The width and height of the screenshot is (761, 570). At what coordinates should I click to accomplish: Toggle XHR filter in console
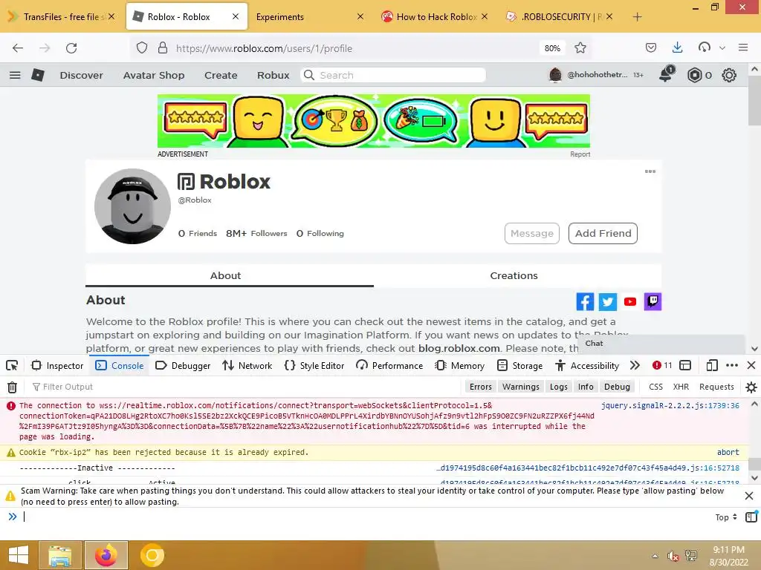[681, 387]
